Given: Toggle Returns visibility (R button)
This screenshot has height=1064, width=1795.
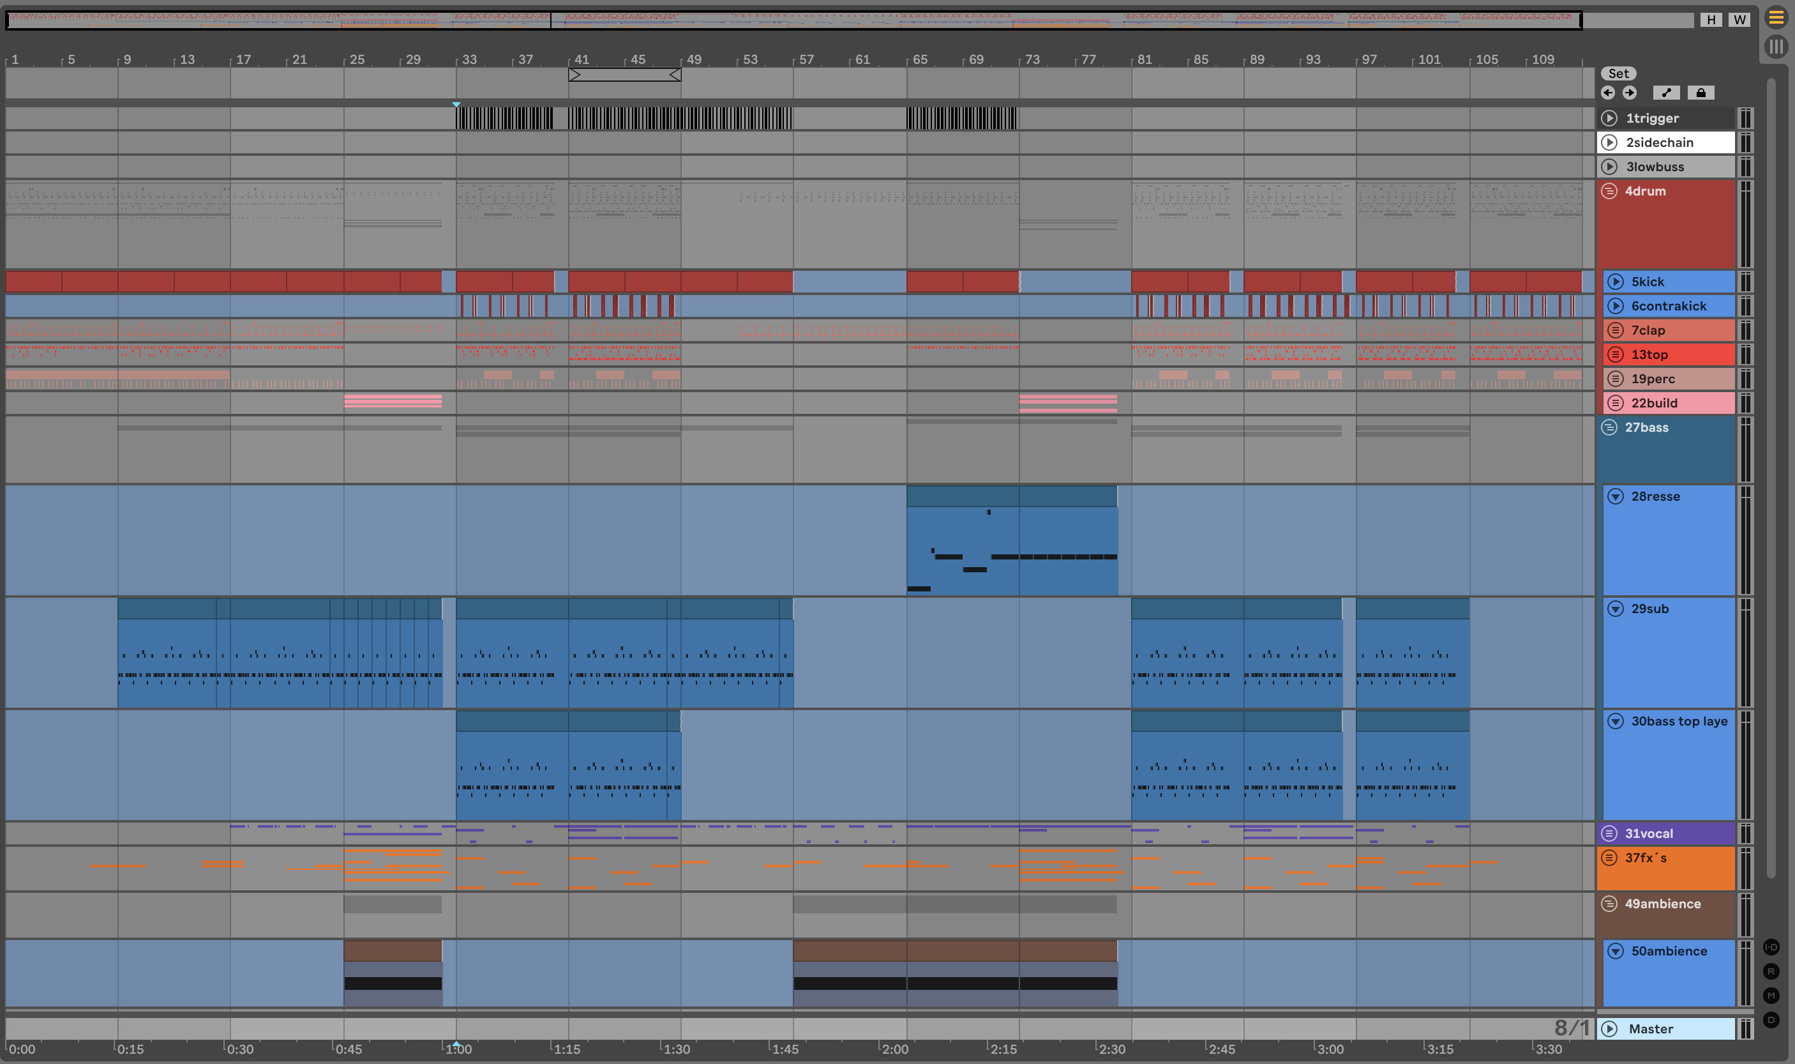Looking at the screenshot, I should (x=1771, y=971).
